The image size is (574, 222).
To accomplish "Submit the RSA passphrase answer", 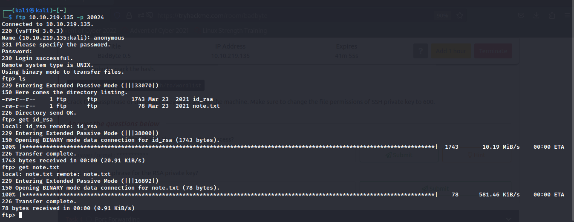I will tap(435, 188).
